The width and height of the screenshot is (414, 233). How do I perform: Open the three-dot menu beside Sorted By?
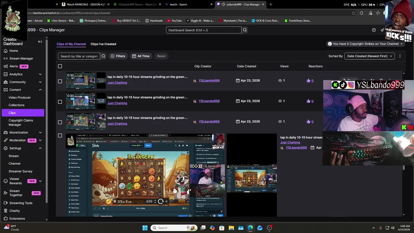tap(400, 56)
